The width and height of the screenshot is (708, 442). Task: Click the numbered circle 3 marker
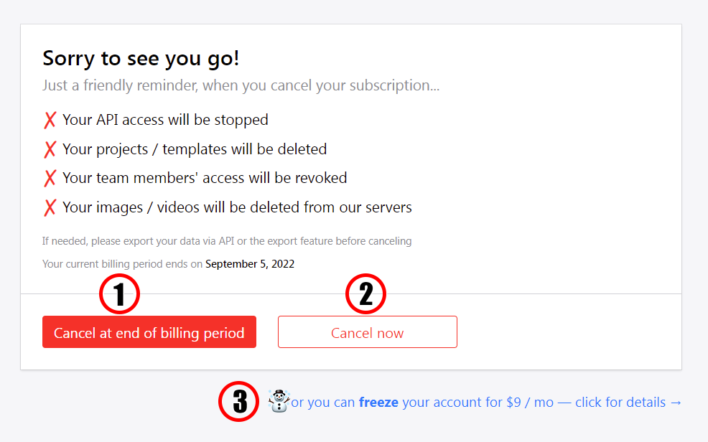click(238, 402)
